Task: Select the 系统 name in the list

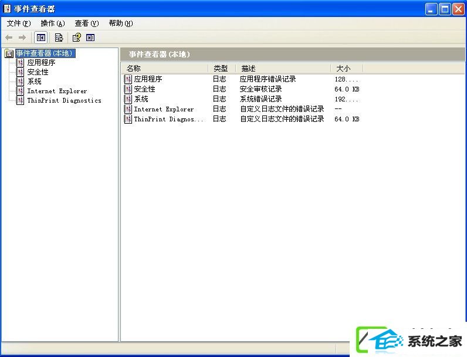Action: point(141,99)
